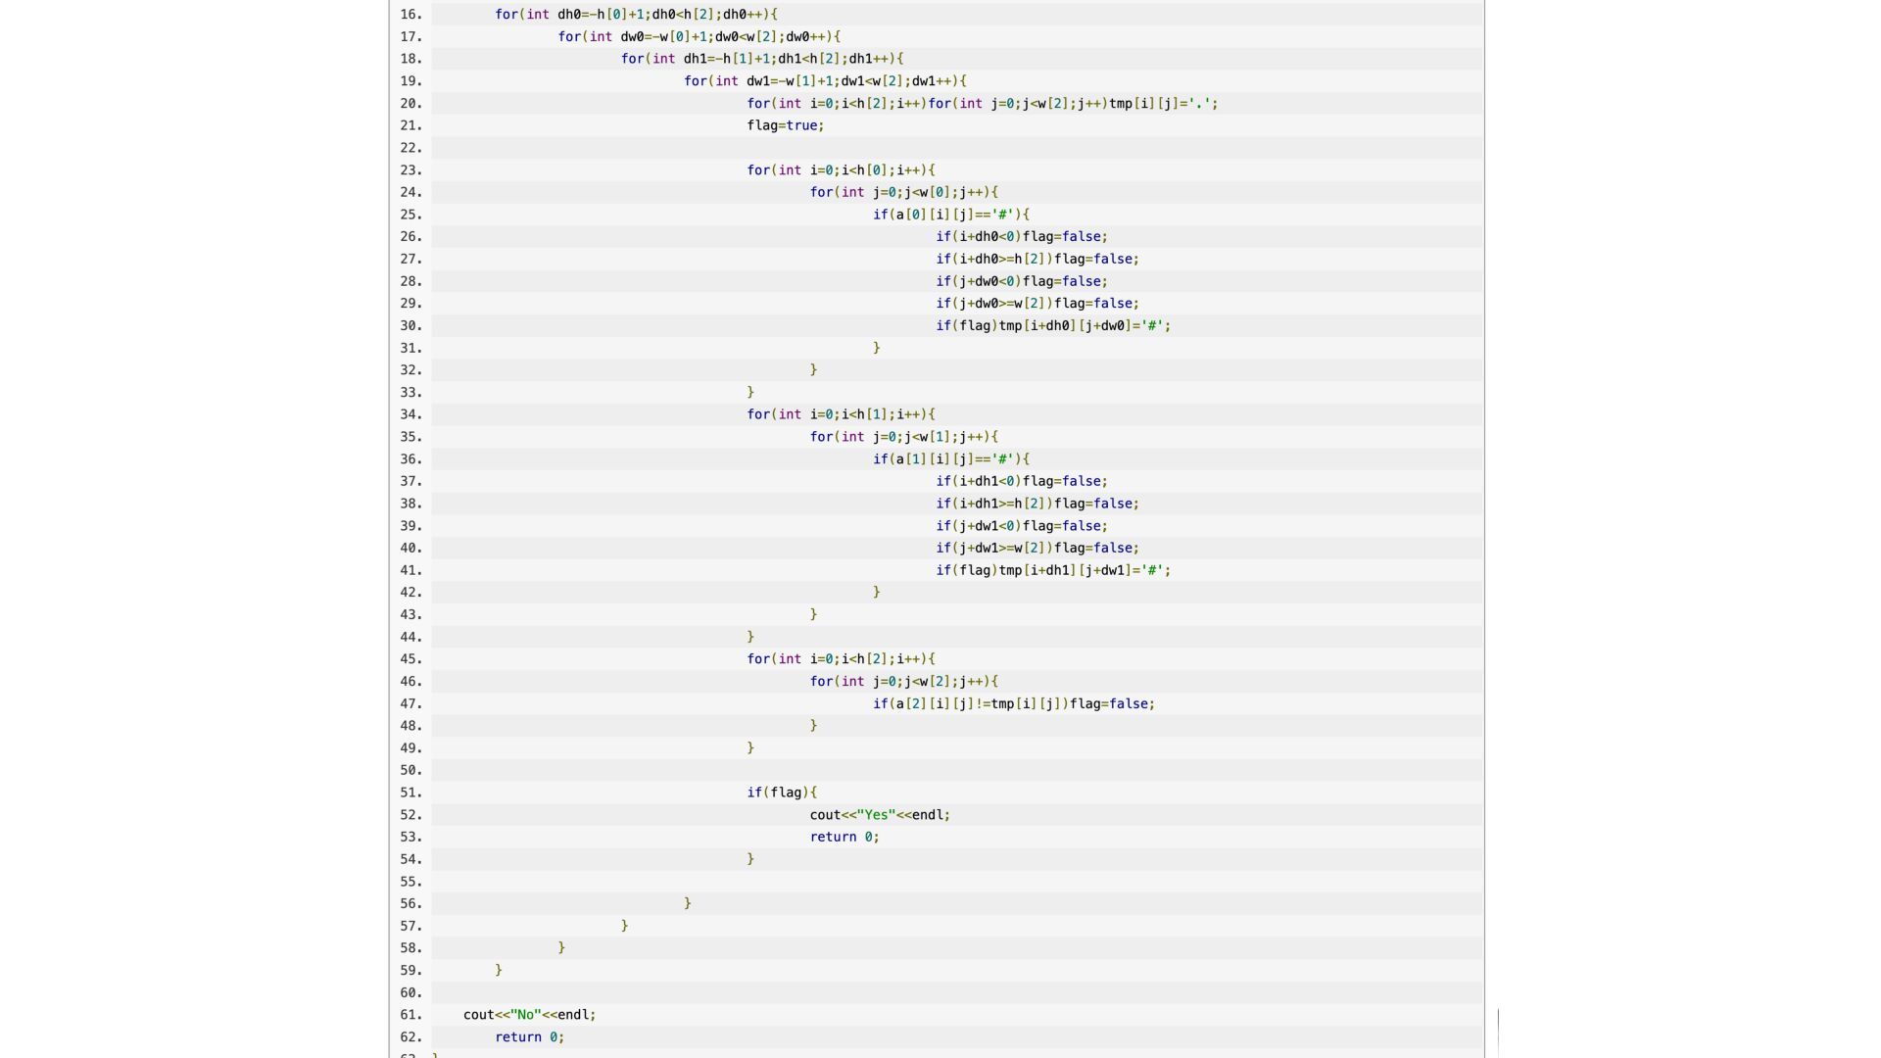
Task: Click the a[2][i][j]!=tmp[i][j] comparison line
Action: click(x=1013, y=704)
